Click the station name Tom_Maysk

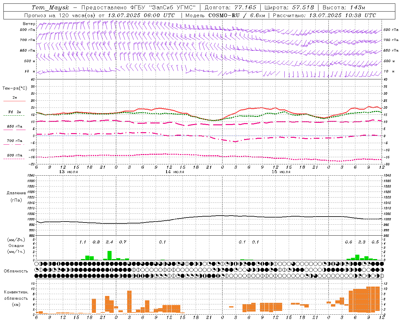tap(50, 7)
